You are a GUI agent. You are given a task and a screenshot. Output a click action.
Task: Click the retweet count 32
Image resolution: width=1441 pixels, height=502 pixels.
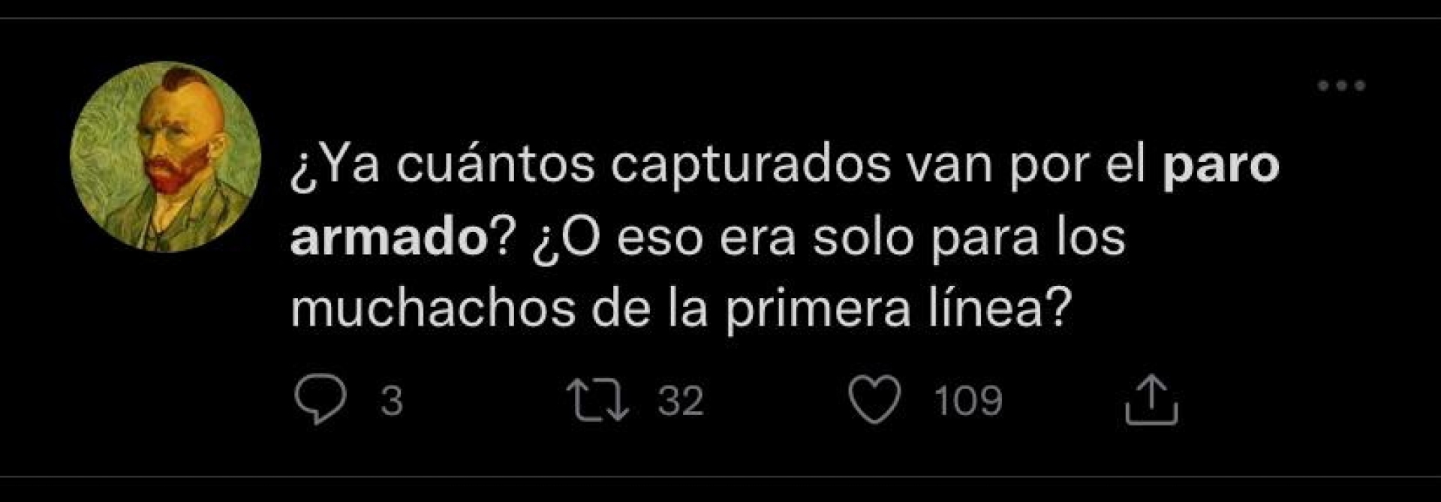(681, 401)
